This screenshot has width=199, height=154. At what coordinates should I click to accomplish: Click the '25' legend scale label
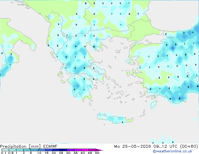(61, 153)
